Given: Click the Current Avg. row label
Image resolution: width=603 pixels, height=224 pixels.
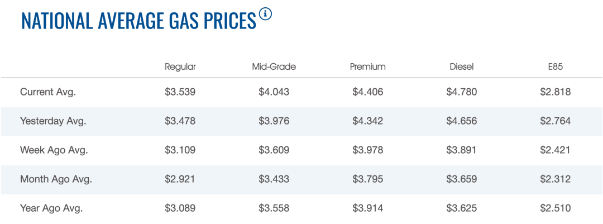Looking at the screenshot, I should pos(48,92).
